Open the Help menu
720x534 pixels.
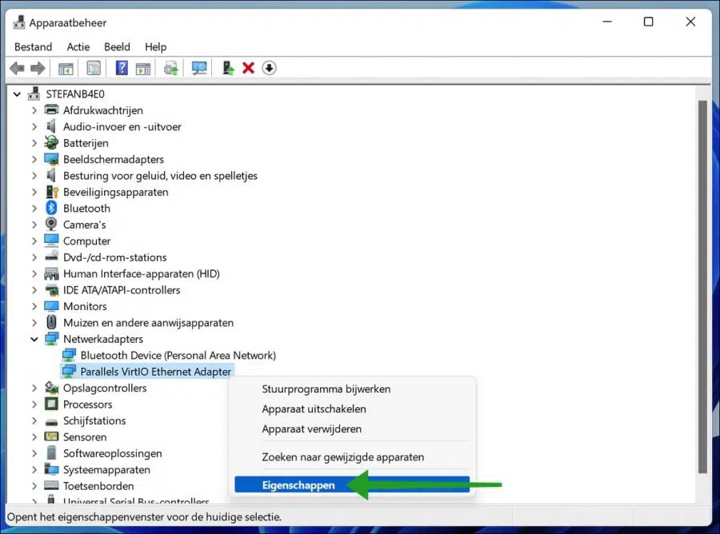click(x=156, y=47)
